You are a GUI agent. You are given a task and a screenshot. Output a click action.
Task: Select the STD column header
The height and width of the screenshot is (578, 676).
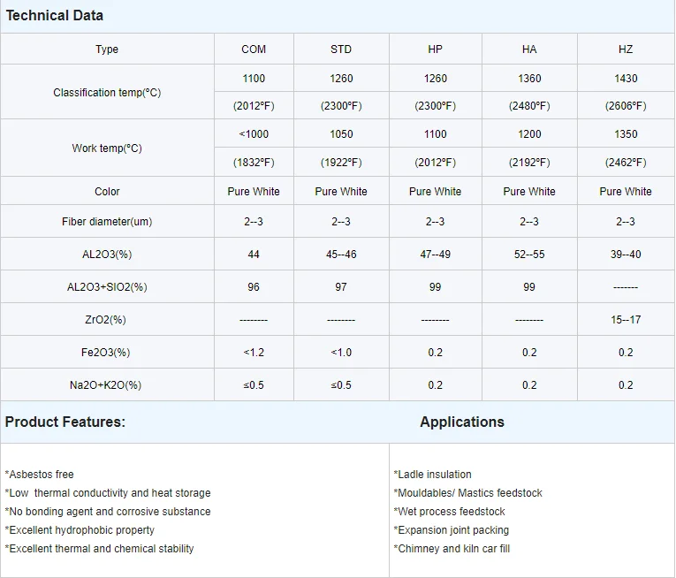(341, 49)
